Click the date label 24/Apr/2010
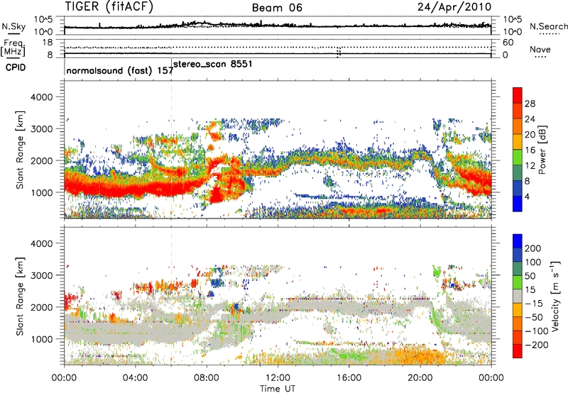The height and width of the screenshot is (393, 568). click(x=454, y=7)
